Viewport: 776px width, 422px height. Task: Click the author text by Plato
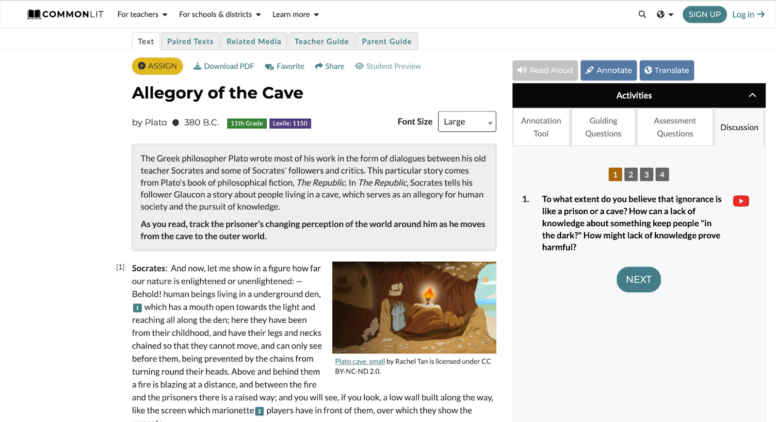pos(149,123)
